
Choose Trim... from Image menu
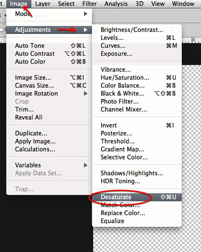49,109
